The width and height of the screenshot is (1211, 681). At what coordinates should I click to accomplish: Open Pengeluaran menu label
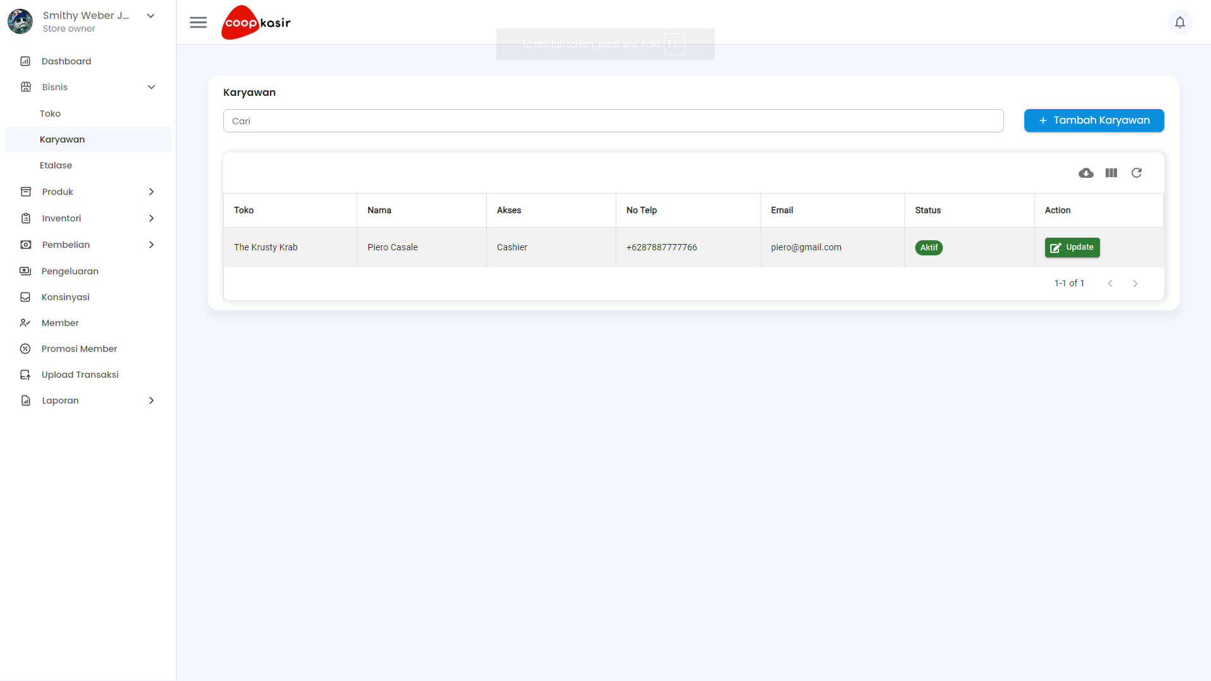click(x=70, y=271)
